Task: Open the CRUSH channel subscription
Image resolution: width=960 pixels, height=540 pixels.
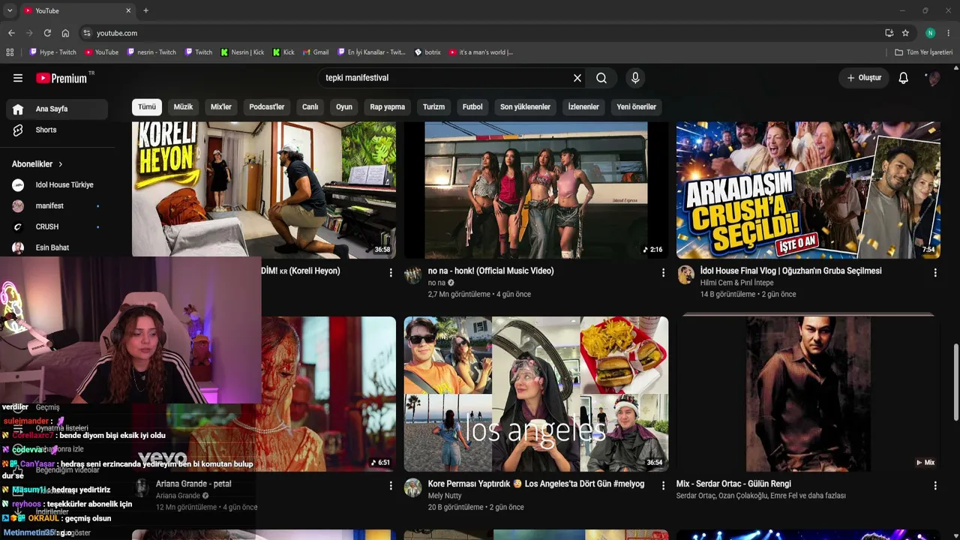Action: click(x=57, y=227)
